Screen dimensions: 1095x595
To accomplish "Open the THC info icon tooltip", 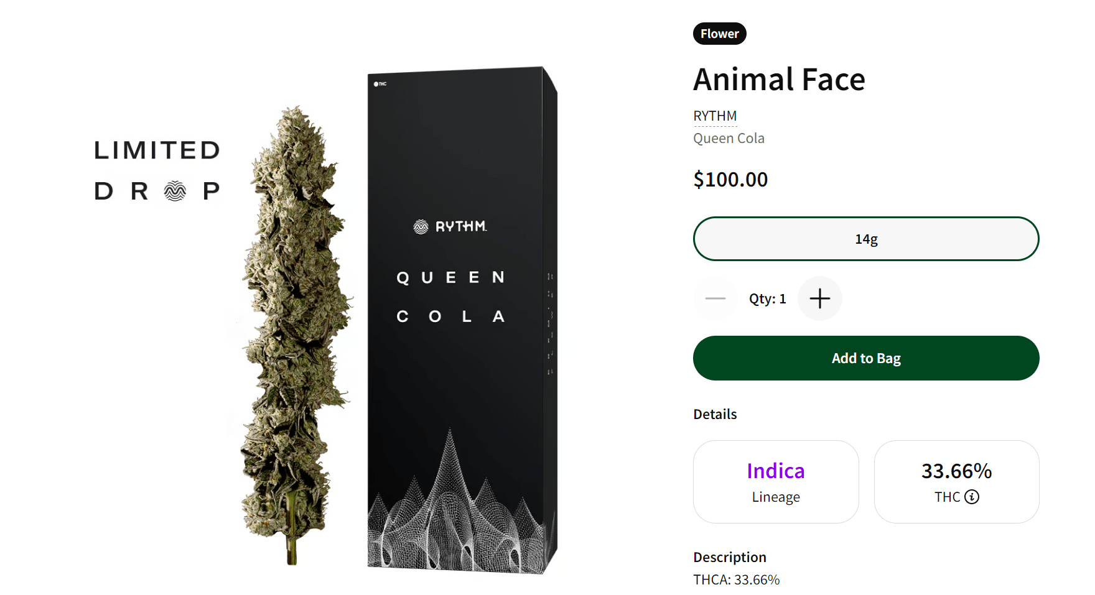I will pyautogui.click(x=972, y=497).
